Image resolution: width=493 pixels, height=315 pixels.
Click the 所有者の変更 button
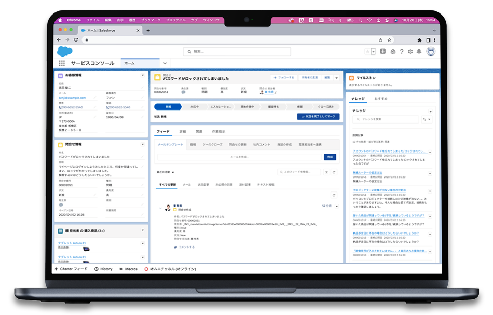point(310,78)
